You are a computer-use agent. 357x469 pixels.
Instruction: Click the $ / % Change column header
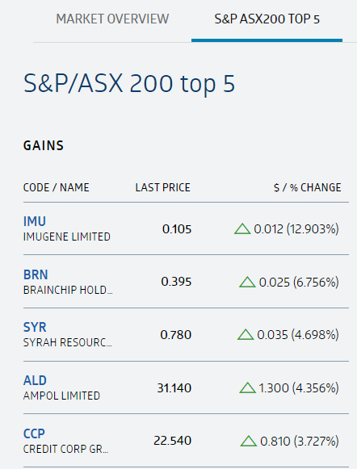[307, 187]
